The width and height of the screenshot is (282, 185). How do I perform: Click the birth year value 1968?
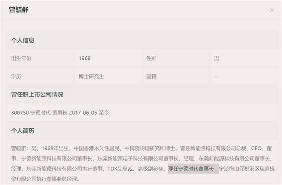tap(85, 58)
